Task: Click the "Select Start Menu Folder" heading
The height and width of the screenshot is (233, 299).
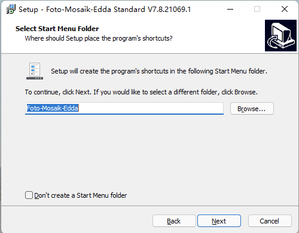Action: [x=57, y=29]
